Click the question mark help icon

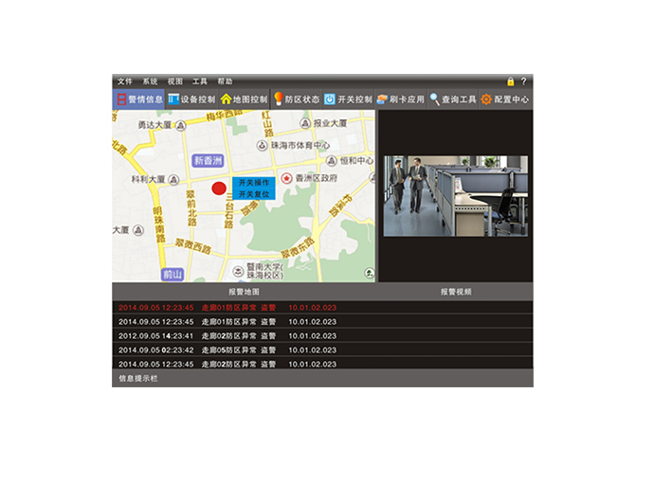coord(523,81)
